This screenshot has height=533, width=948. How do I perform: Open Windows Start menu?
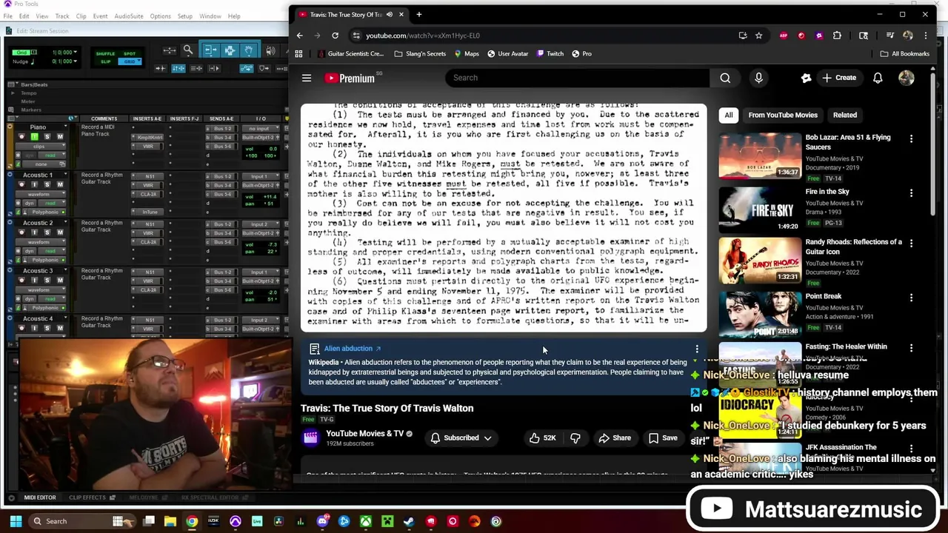16,521
